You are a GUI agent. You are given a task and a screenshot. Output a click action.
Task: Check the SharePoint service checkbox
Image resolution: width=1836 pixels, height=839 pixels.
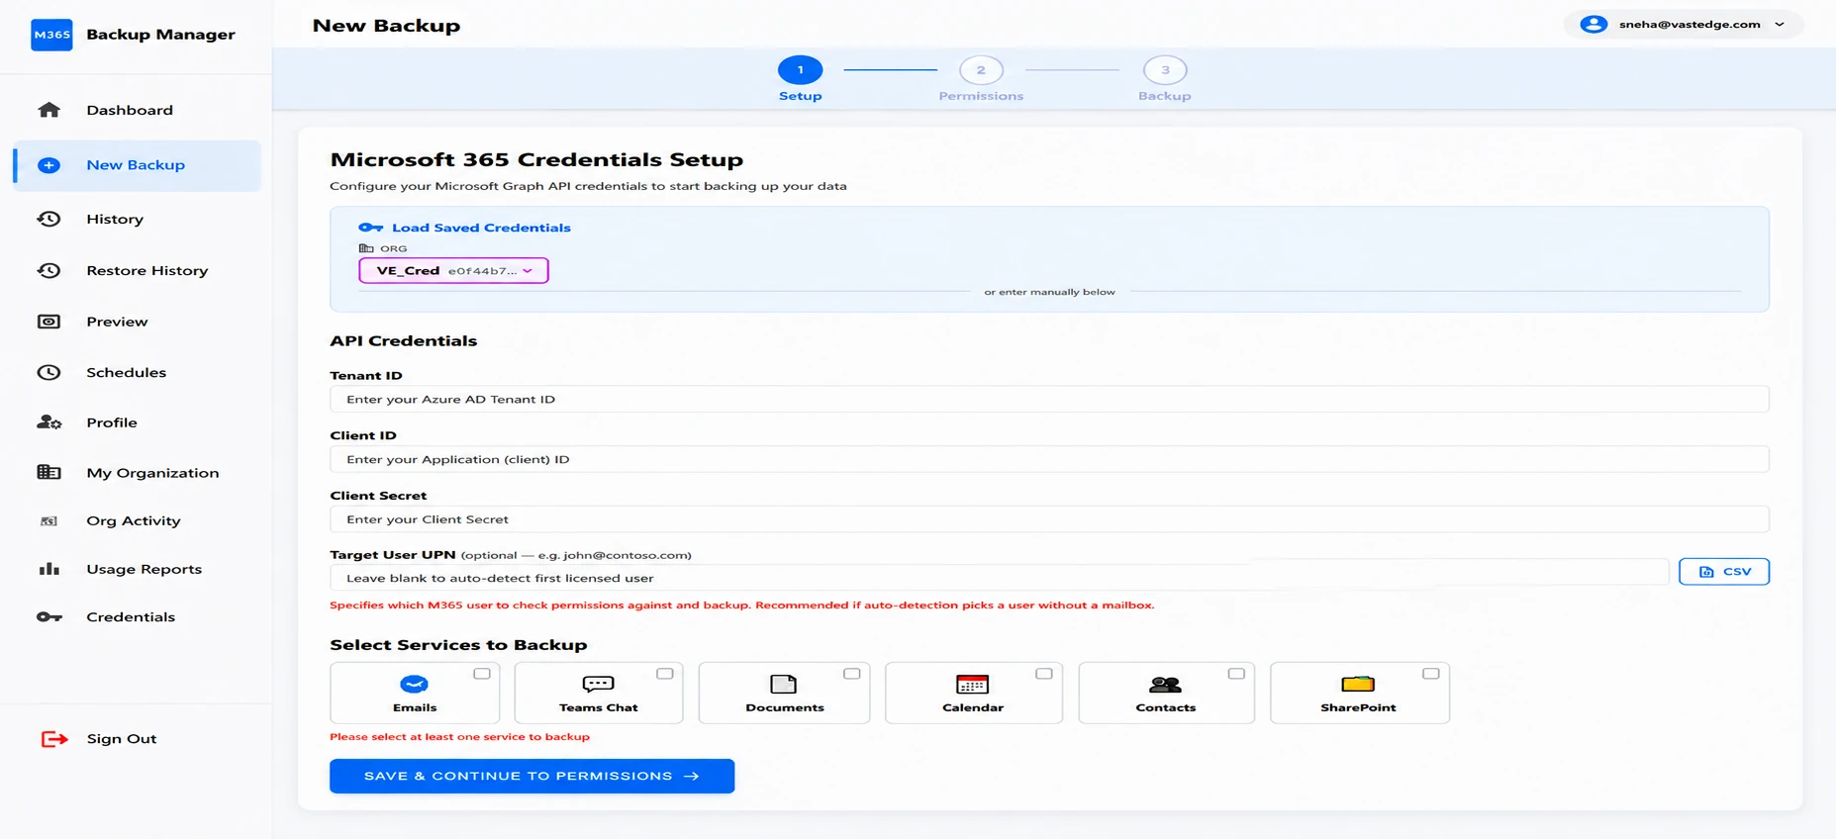[x=1431, y=674]
